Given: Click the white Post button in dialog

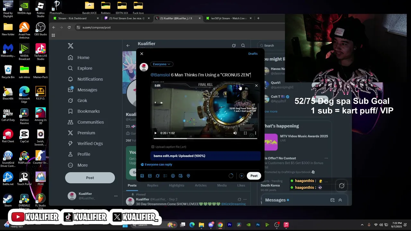Looking at the screenshot, I should (x=254, y=176).
